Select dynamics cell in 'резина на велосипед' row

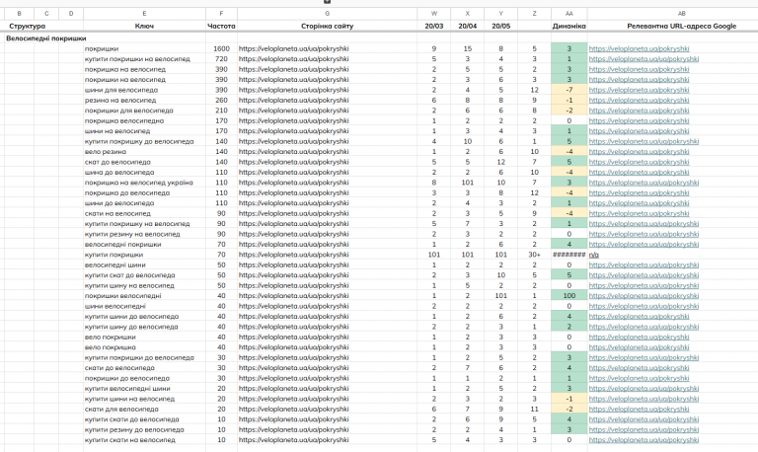click(568, 100)
